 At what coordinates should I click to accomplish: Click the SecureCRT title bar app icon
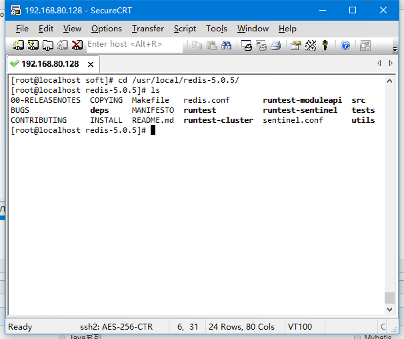[16, 10]
